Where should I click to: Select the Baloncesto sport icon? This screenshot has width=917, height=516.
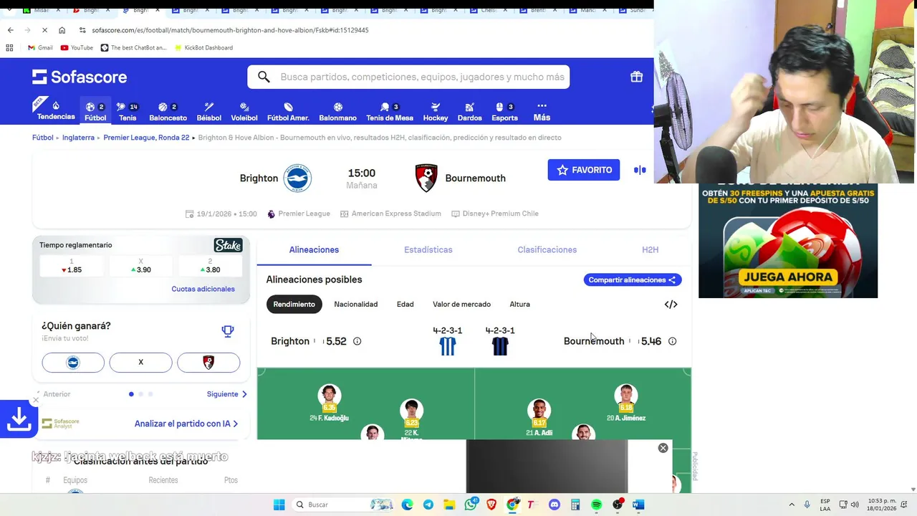(x=168, y=111)
